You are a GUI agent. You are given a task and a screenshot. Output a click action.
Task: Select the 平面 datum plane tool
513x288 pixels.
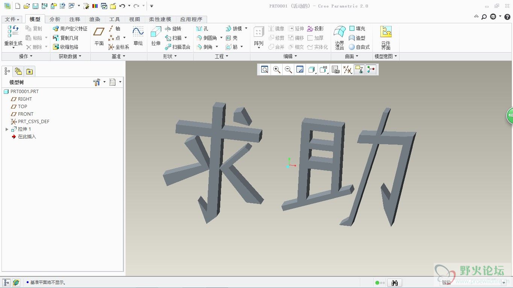point(99,36)
